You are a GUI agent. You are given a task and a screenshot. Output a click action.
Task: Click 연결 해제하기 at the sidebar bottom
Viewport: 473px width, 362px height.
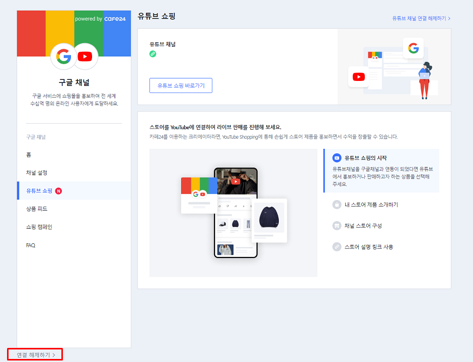tap(36, 355)
